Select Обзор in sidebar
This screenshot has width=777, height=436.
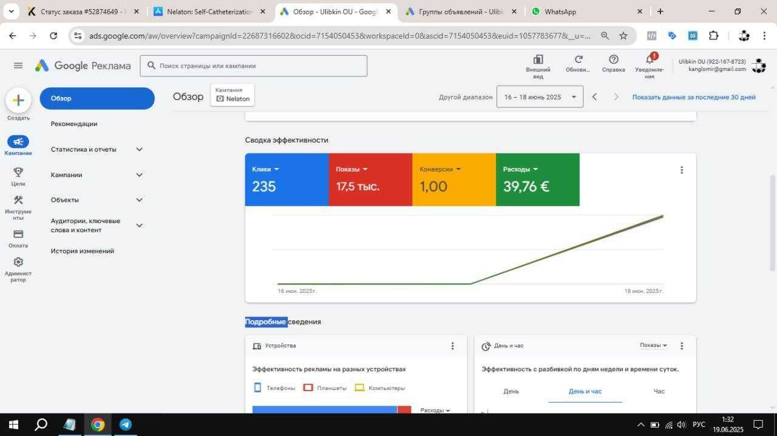point(97,98)
